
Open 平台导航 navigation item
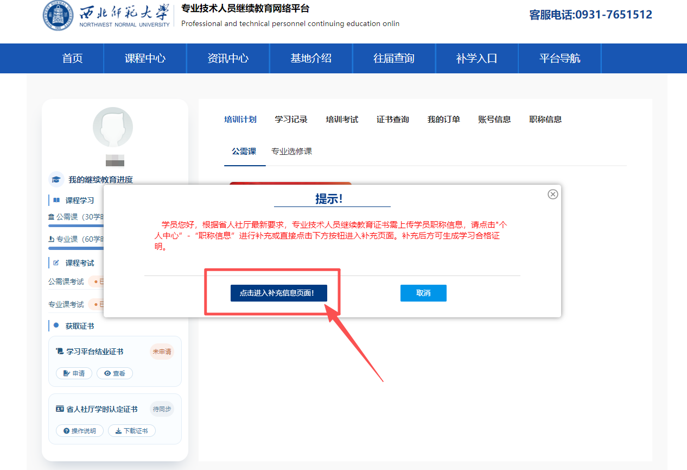(560, 58)
